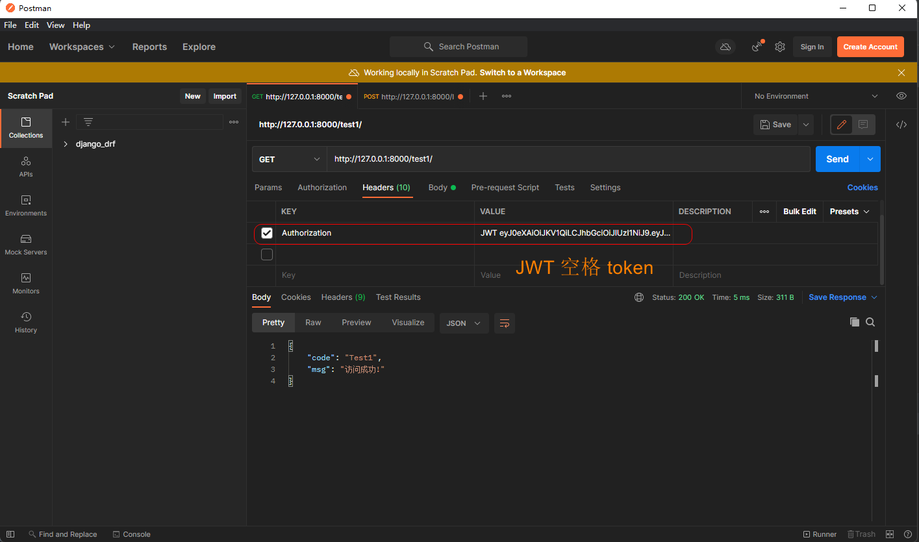This screenshot has height=542, width=919.
Task: Open the JSON format dropdown
Action: [464, 323]
